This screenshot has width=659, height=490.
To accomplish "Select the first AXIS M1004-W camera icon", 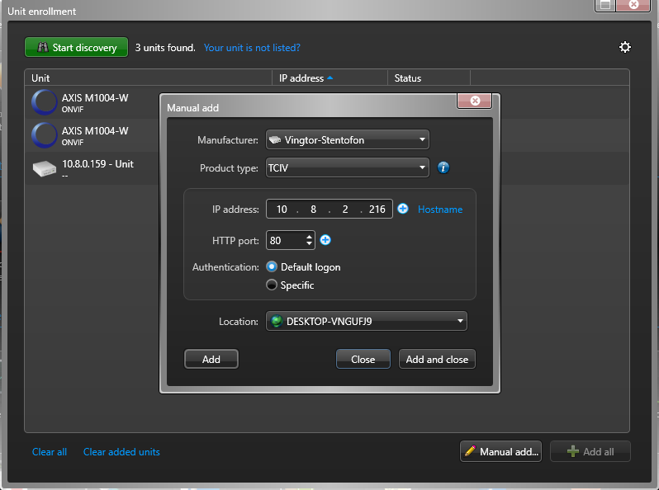I will [44, 102].
